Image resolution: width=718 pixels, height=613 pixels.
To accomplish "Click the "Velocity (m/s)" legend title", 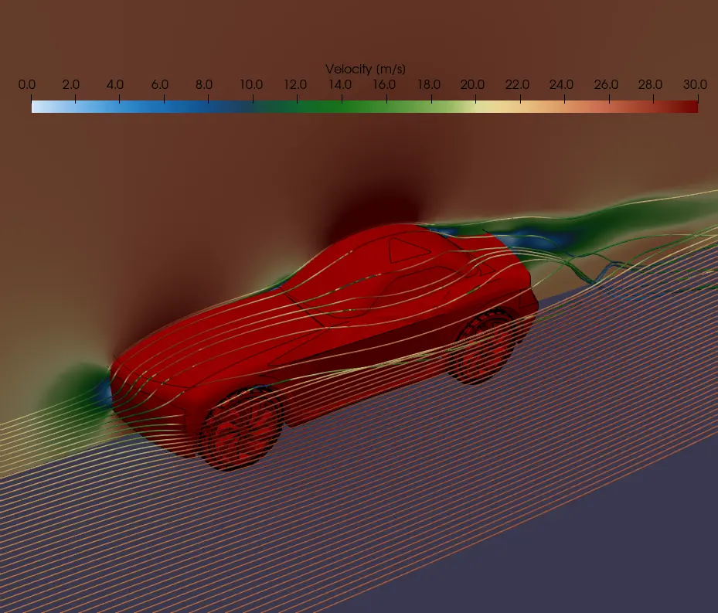I will pyautogui.click(x=366, y=69).
